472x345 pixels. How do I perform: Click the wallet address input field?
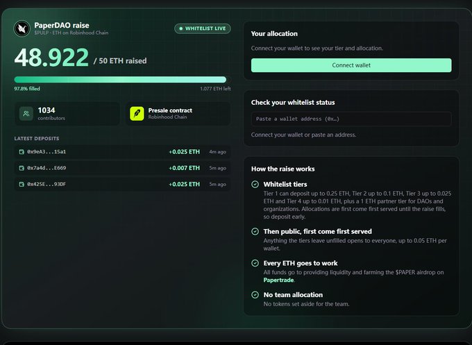[351, 119]
